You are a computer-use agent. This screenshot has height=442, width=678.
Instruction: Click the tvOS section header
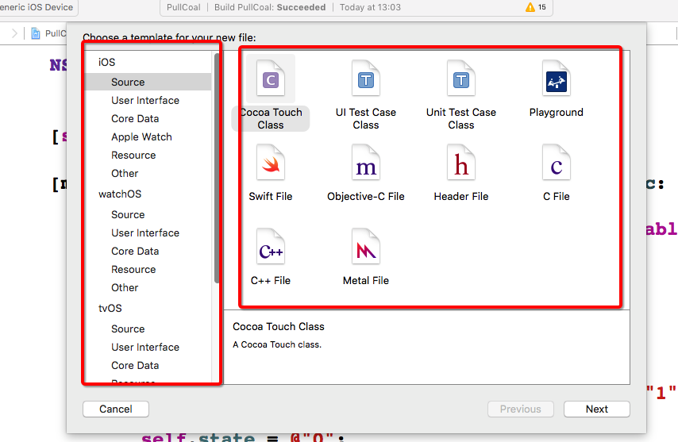coord(110,308)
